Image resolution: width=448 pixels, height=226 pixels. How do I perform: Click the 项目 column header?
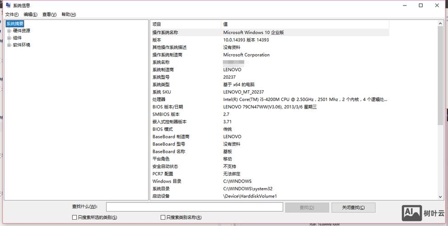186,24
